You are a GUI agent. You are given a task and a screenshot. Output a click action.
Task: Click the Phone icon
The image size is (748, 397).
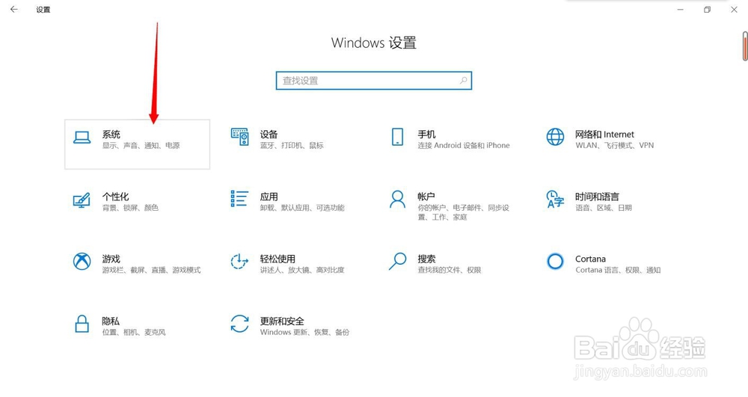click(x=397, y=136)
